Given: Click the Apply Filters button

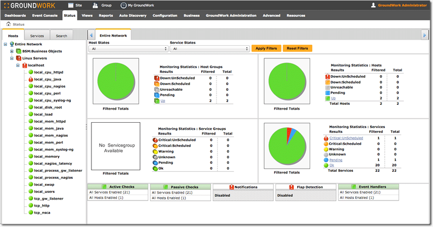Looking at the screenshot, I should pyautogui.click(x=266, y=48).
